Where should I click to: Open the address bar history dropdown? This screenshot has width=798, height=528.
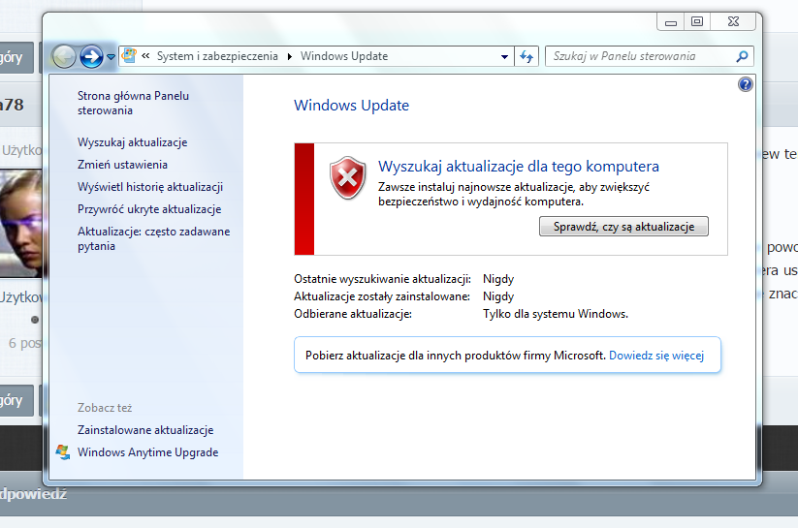tap(504, 56)
